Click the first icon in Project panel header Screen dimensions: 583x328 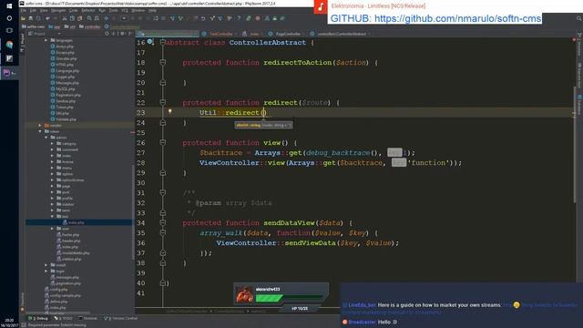pyautogui.click(x=107, y=34)
